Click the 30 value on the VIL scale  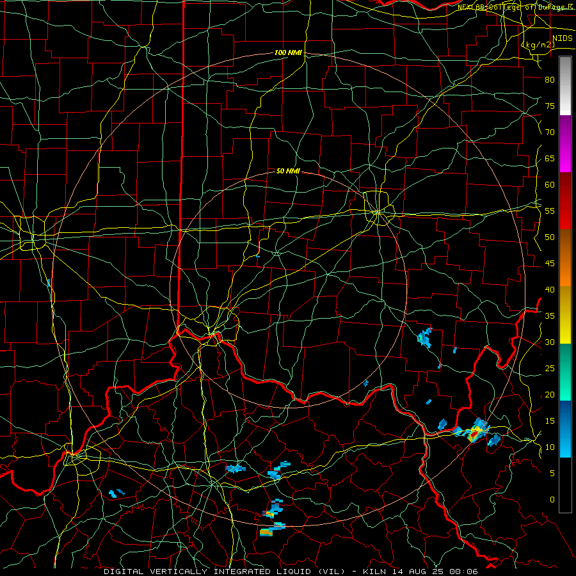pyautogui.click(x=550, y=342)
